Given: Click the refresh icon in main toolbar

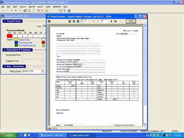Looking at the screenshot, I should (20, 11).
